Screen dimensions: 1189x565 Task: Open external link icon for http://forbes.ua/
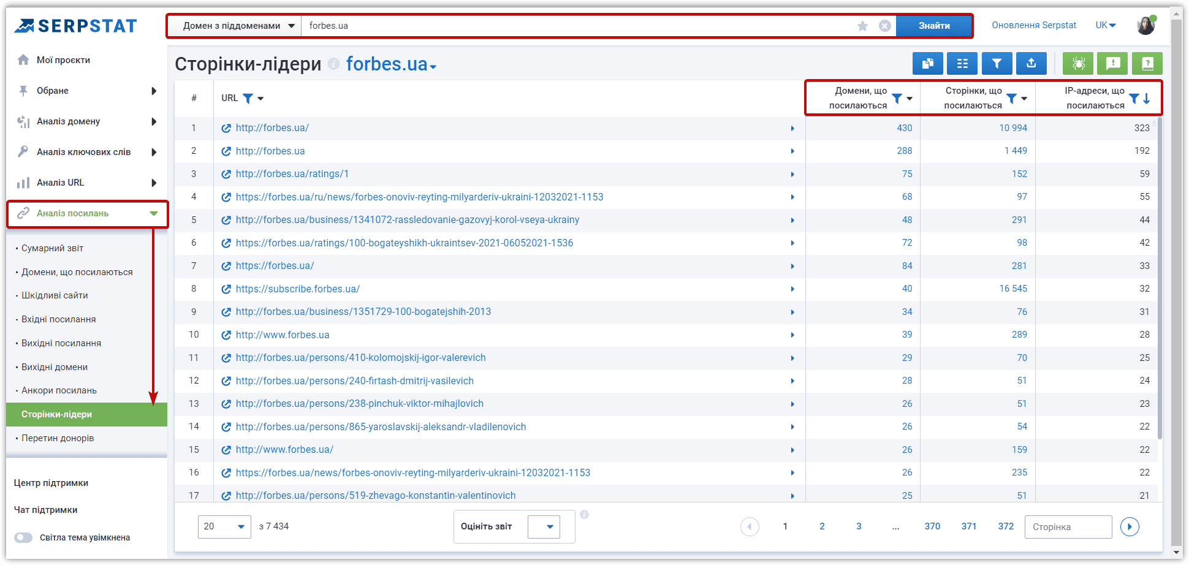tap(226, 128)
